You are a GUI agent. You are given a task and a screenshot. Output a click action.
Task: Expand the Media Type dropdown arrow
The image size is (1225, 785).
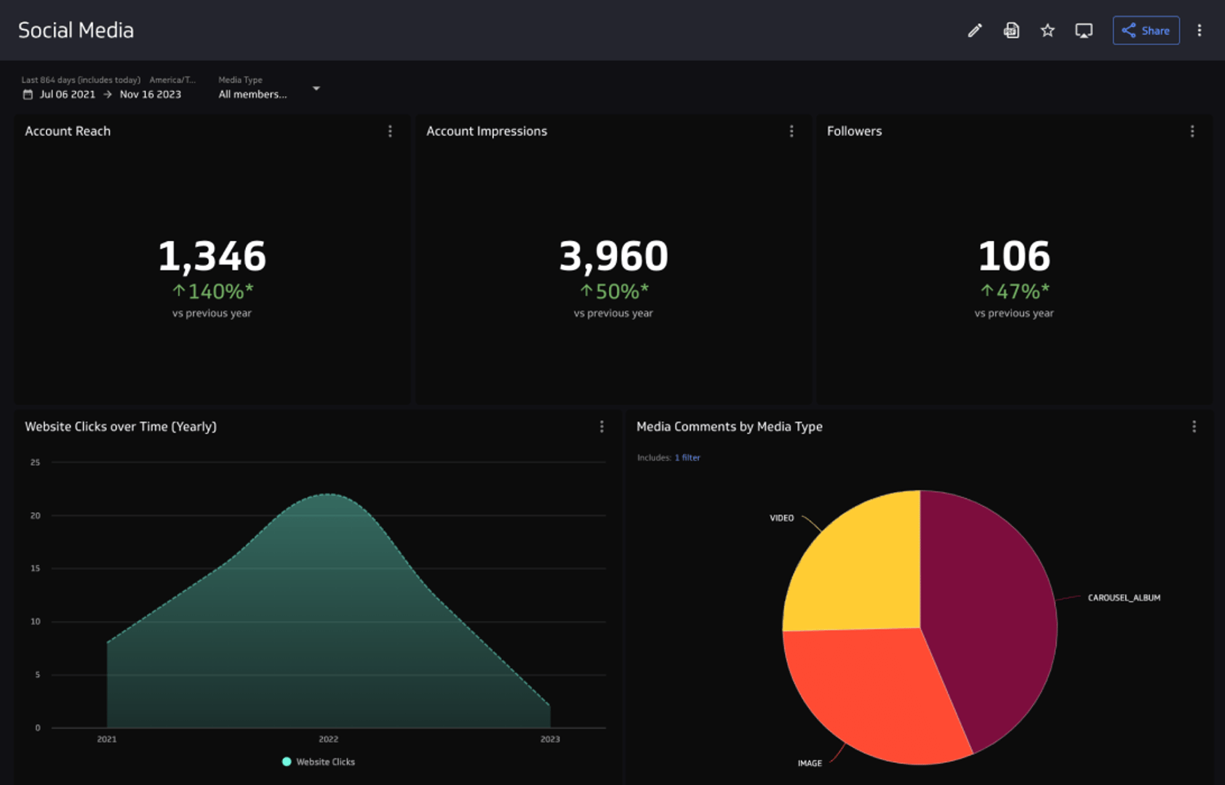click(x=316, y=88)
